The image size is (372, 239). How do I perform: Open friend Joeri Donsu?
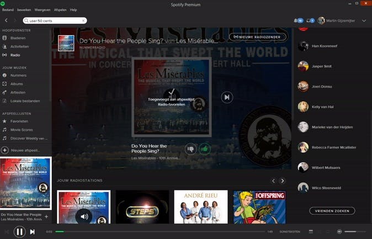point(322,87)
